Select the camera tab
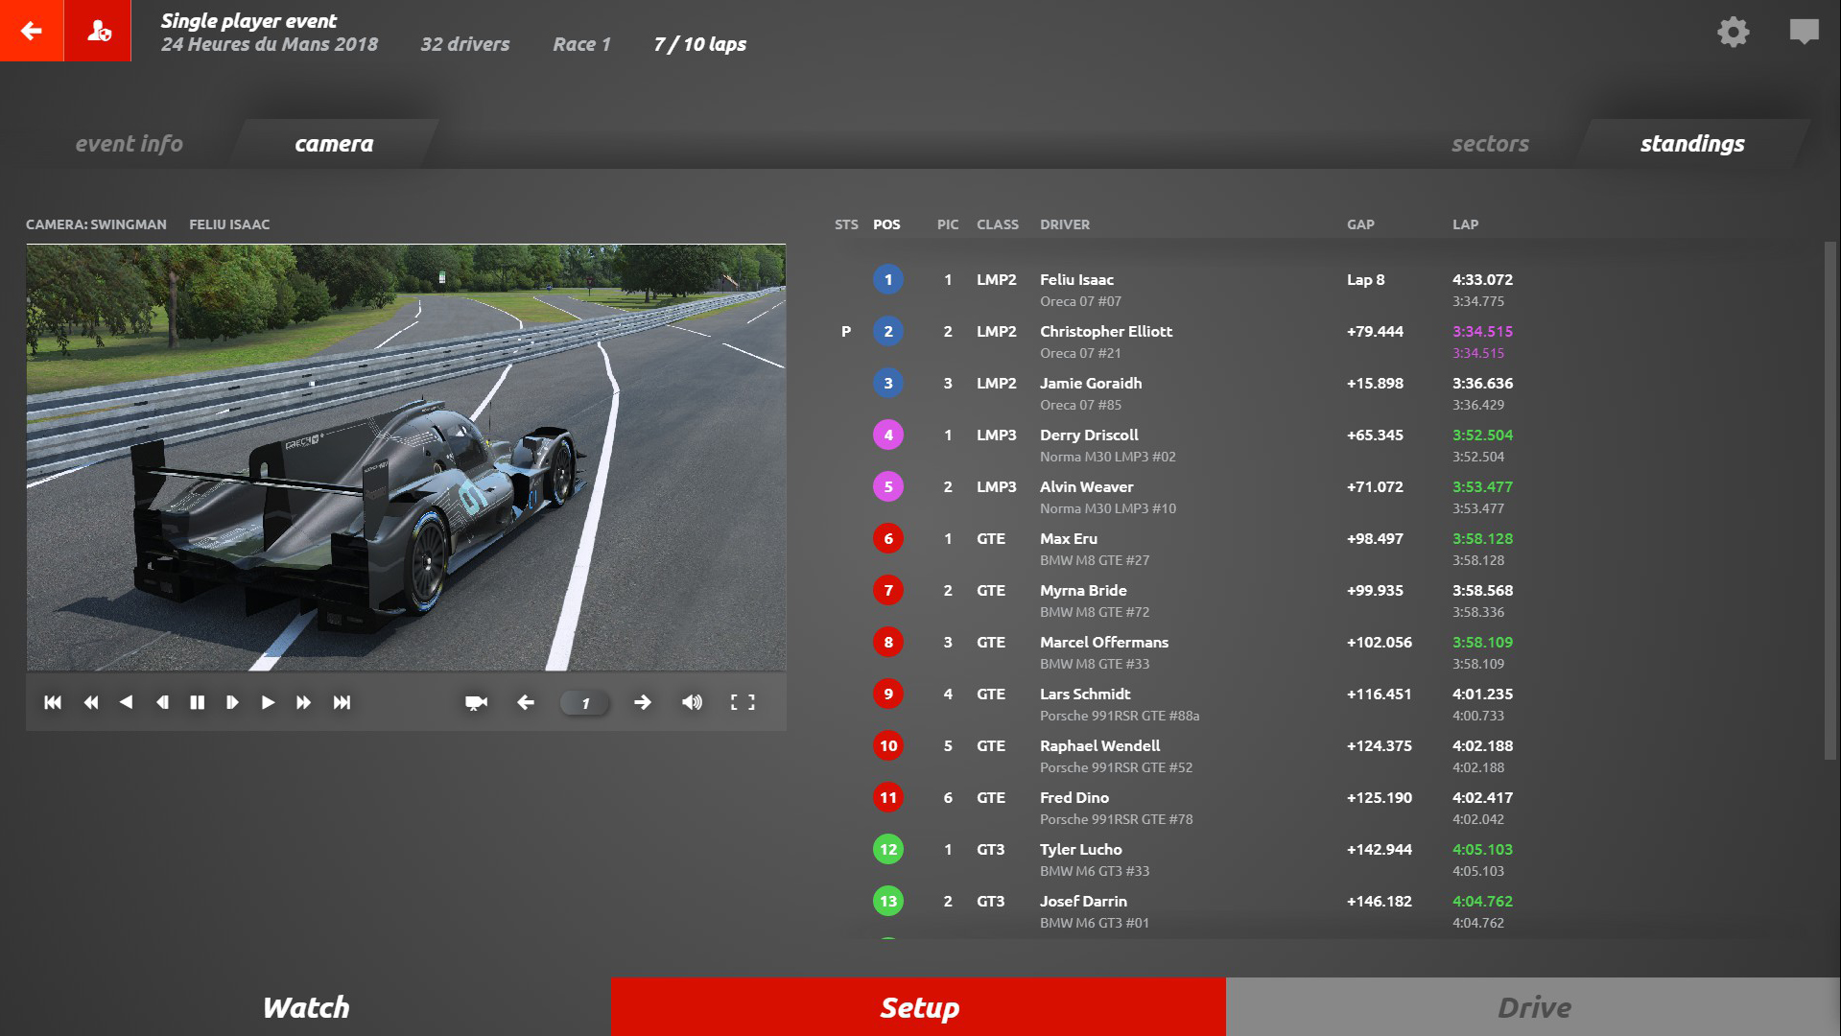The width and height of the screenshot is (1841, 1036). [334, 144]
